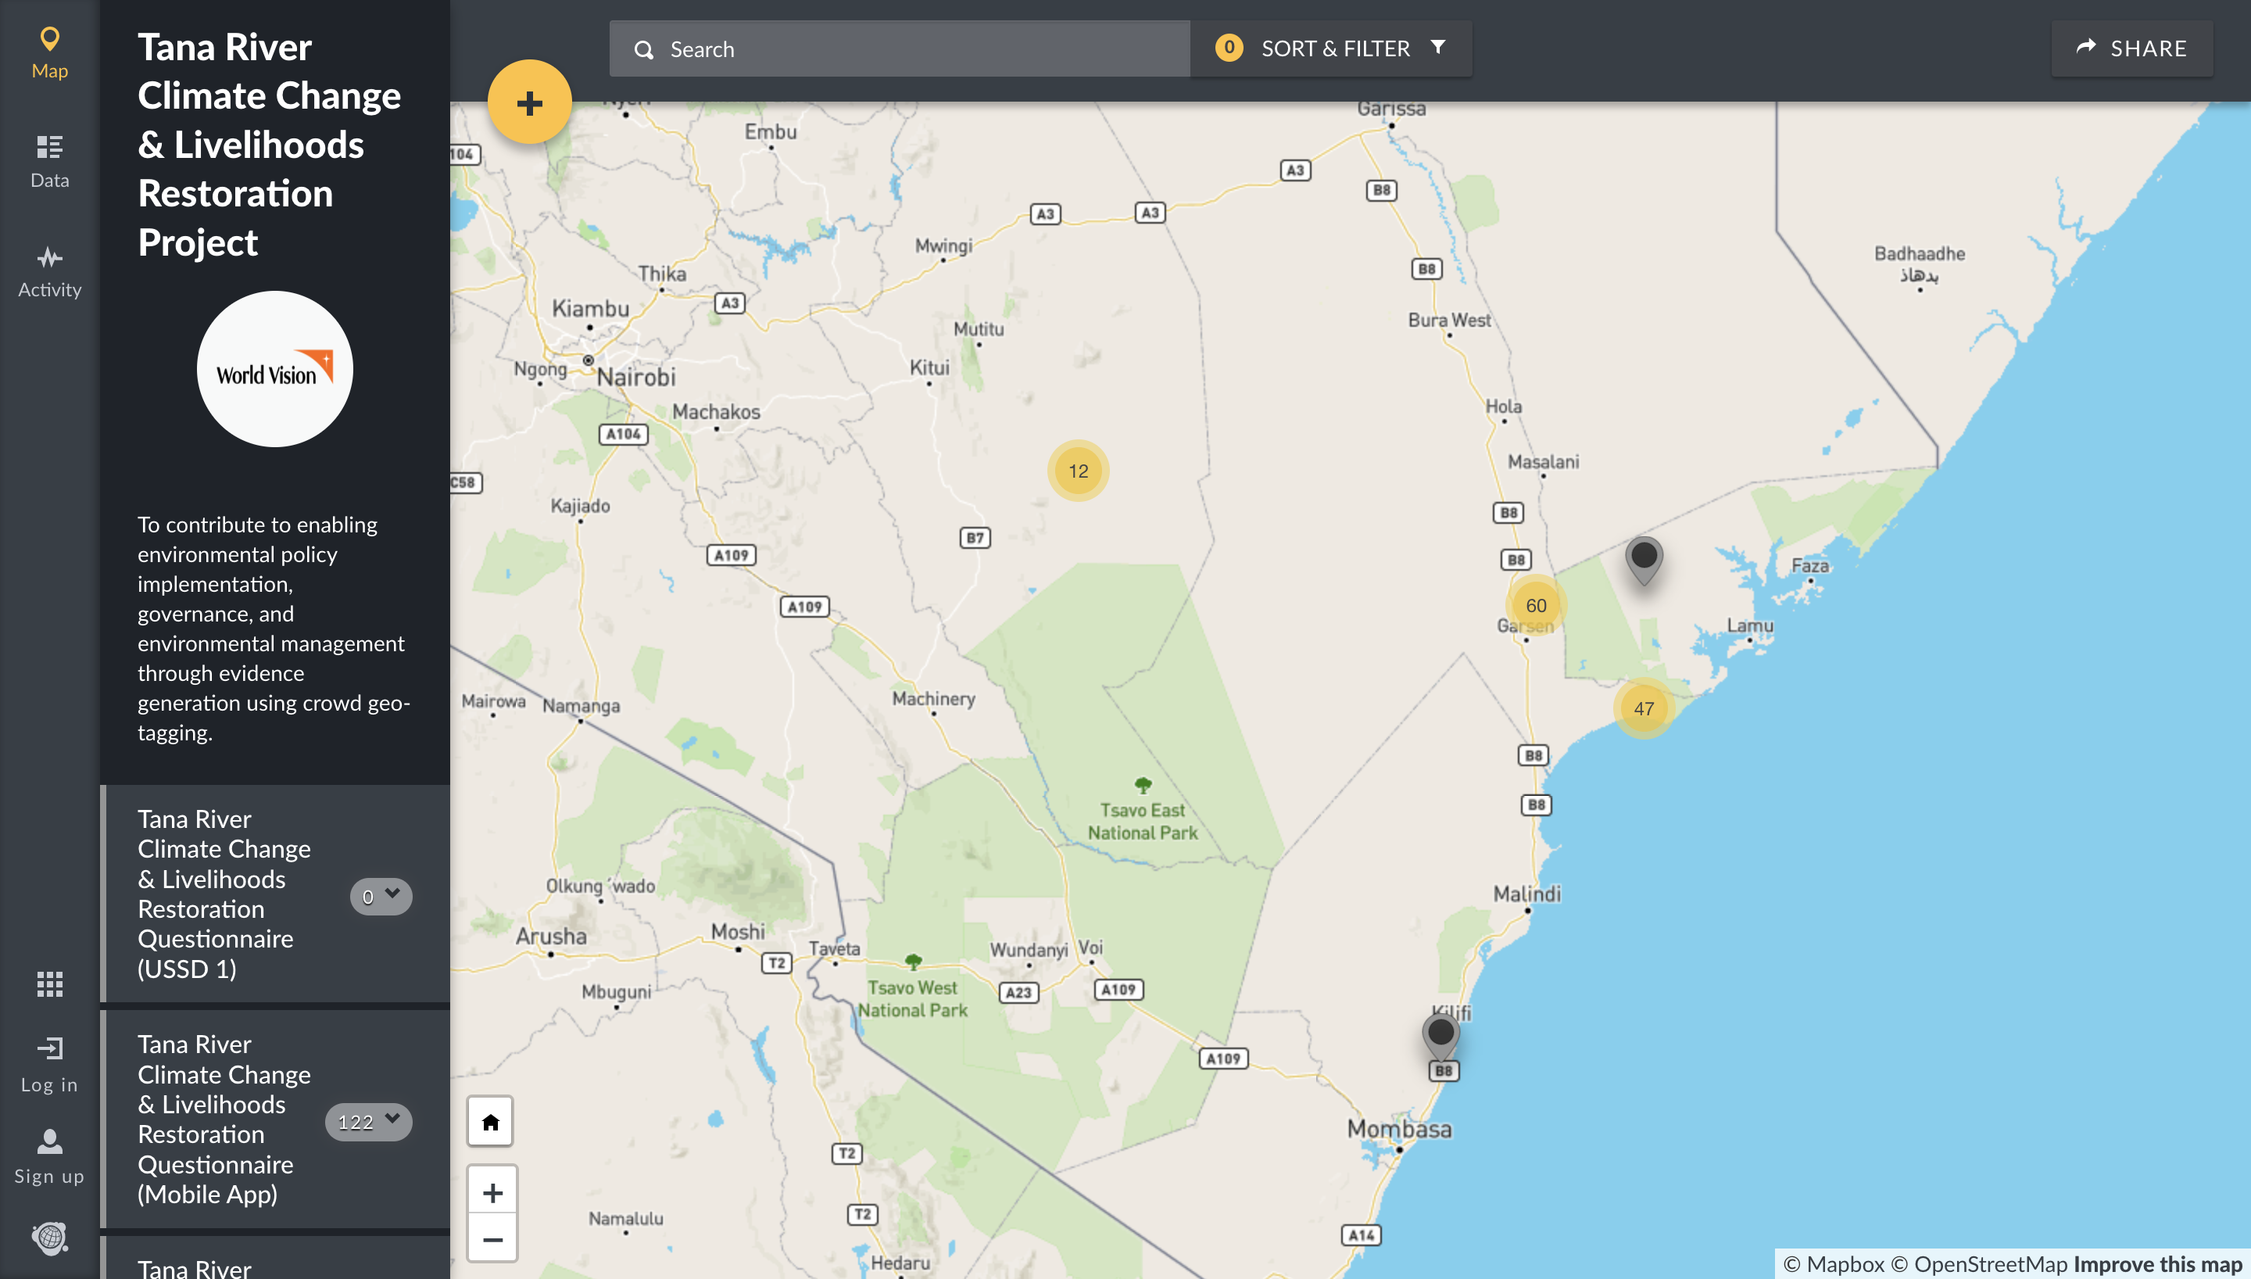This screenshot has height=1279, width=2251.
Task: Open Sort & Filter dropdown
Action: (x=1332, y=48)
